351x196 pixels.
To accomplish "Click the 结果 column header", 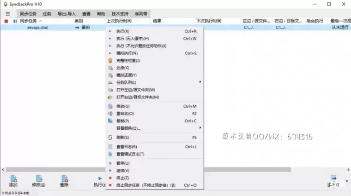I will [157, 21].
